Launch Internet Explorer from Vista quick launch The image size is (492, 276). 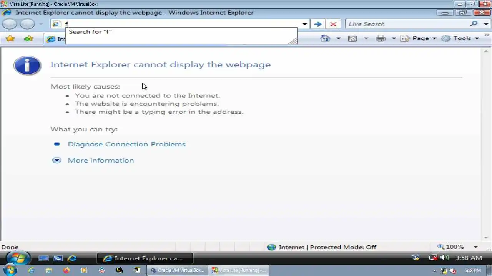(x=71, y=258)
